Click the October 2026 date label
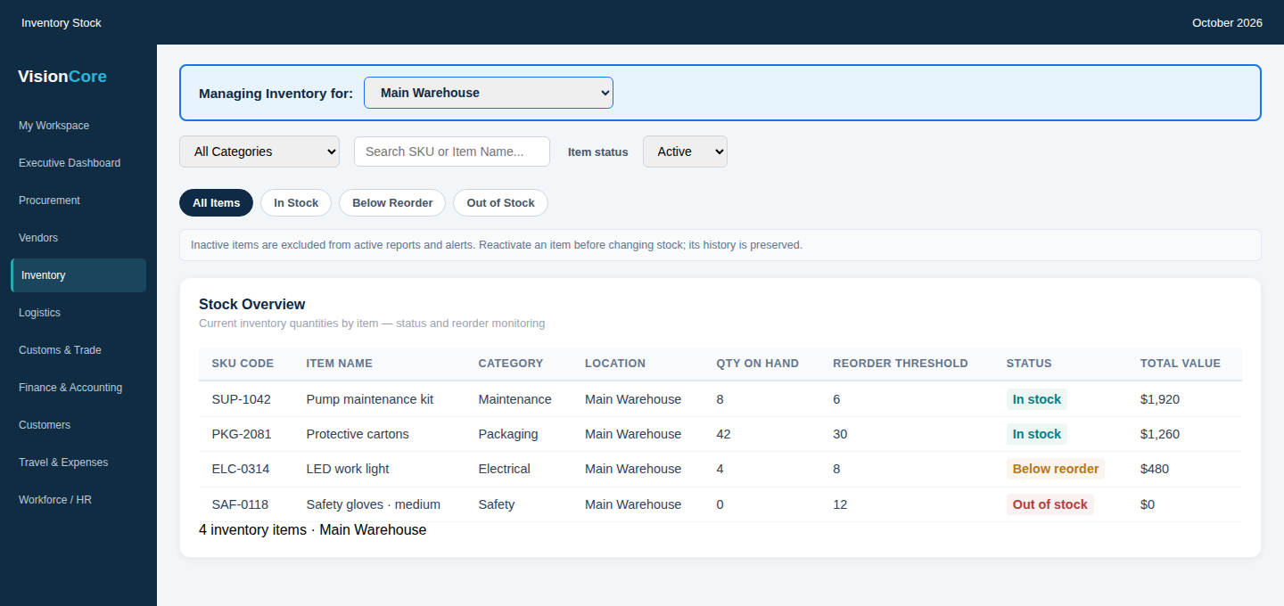The height and width of the screenshot is (606, 1284). coord(1227,23)
